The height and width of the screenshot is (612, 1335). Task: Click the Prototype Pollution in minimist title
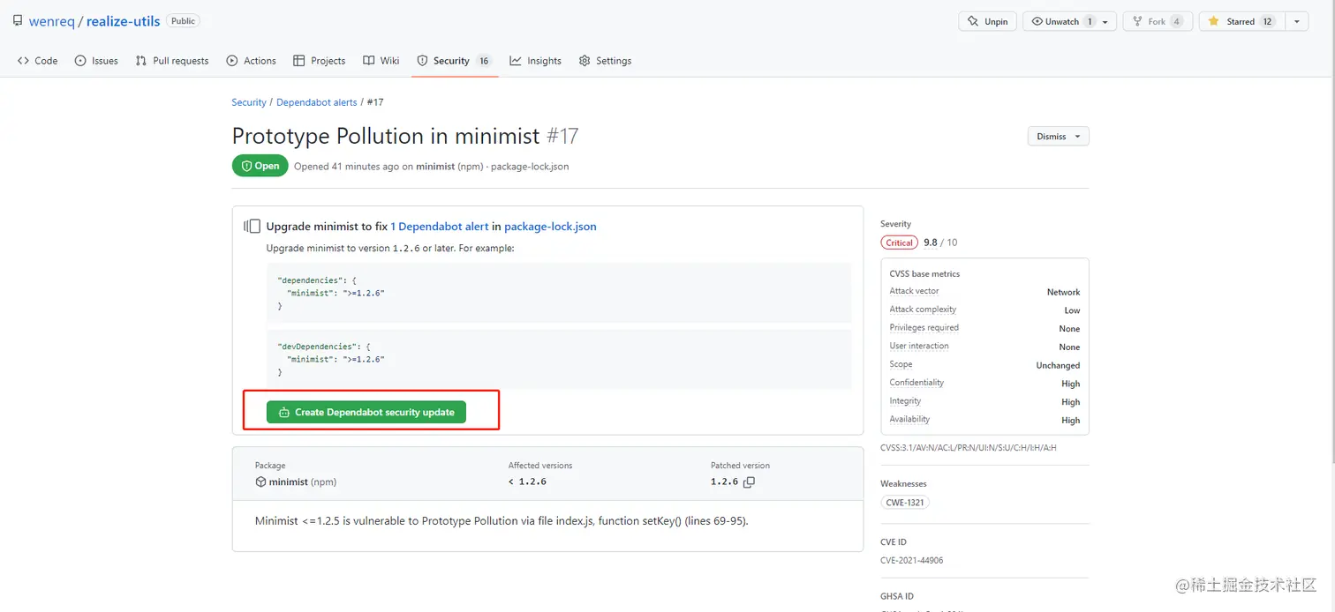386,137
